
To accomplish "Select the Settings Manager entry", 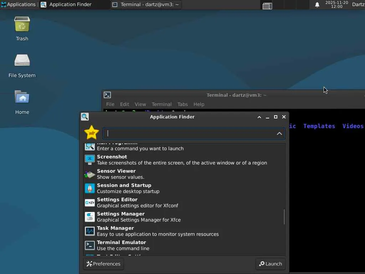I will pyautogui.click(x=184, y=217).
